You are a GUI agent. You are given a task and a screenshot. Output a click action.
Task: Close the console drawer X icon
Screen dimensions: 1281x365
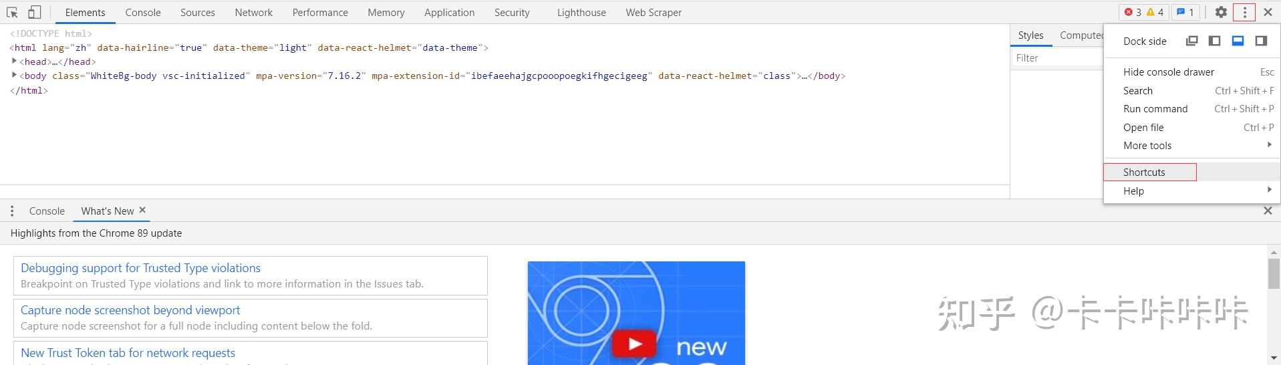coord(1268,211)
